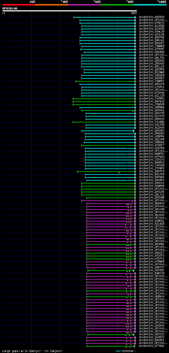Click the cyan alignment bar for A9ZM29
169x353 pixels.
pyautogui.click(x=105, y=17)
